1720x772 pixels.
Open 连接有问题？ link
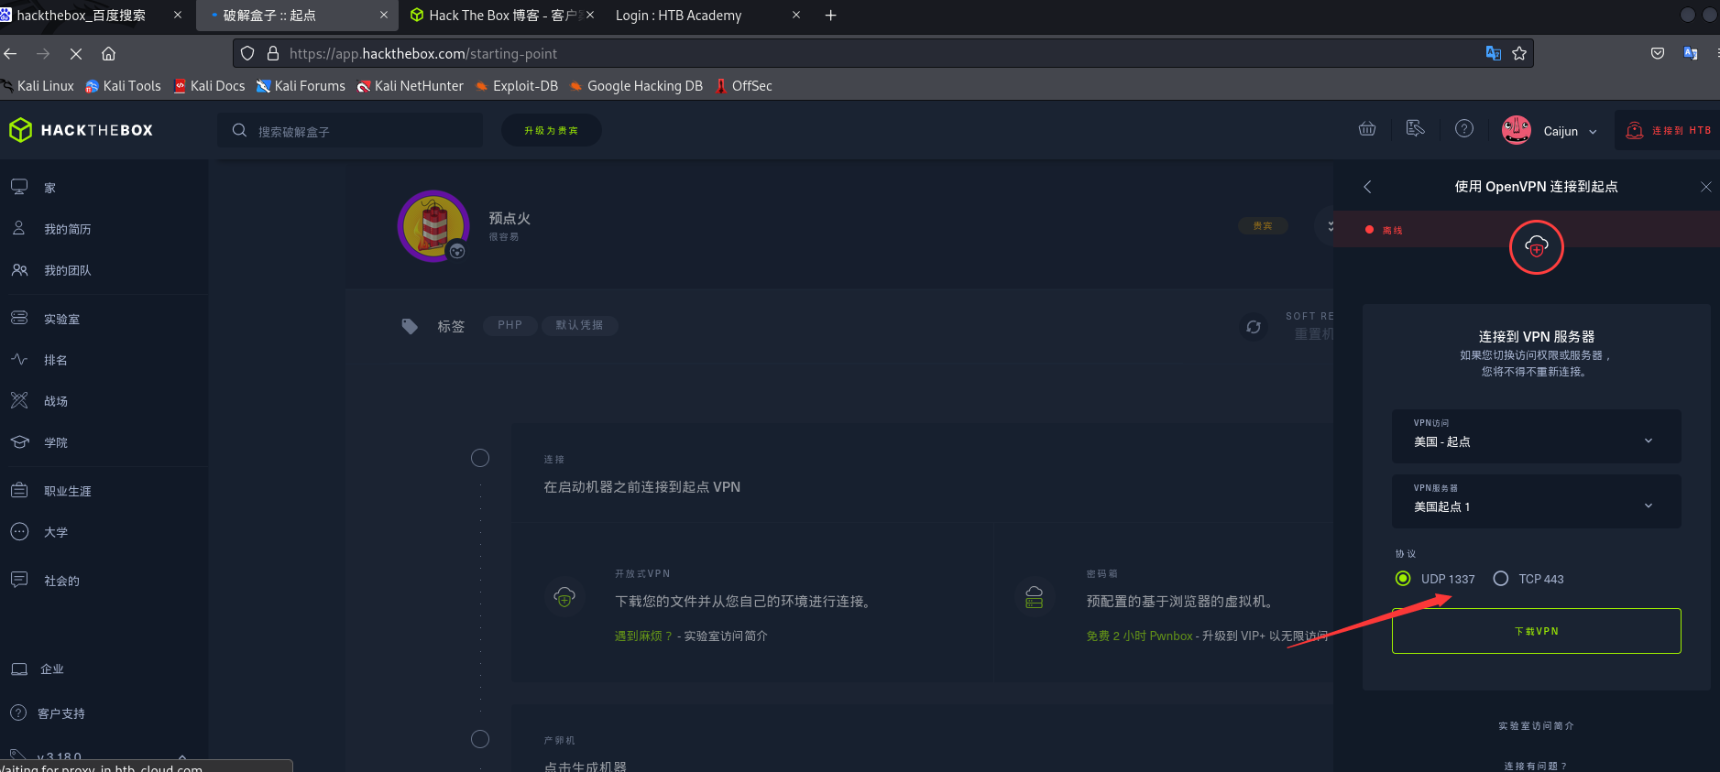[1536, 766]
